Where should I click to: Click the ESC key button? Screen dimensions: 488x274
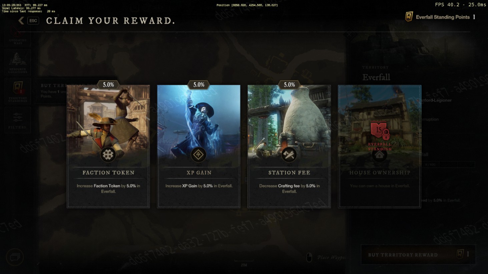[x=33, y=21]
